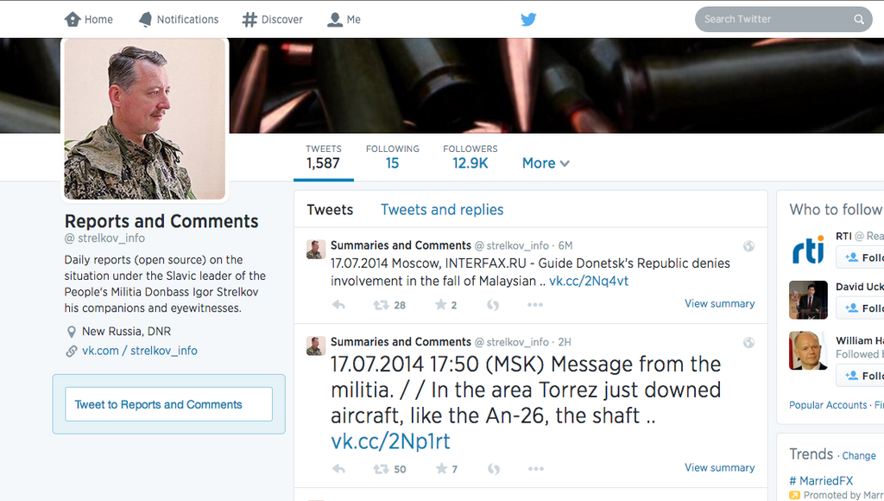884x501 pixels.
Task: View summary of Torrez aircraft tweet
Action: 719,467
